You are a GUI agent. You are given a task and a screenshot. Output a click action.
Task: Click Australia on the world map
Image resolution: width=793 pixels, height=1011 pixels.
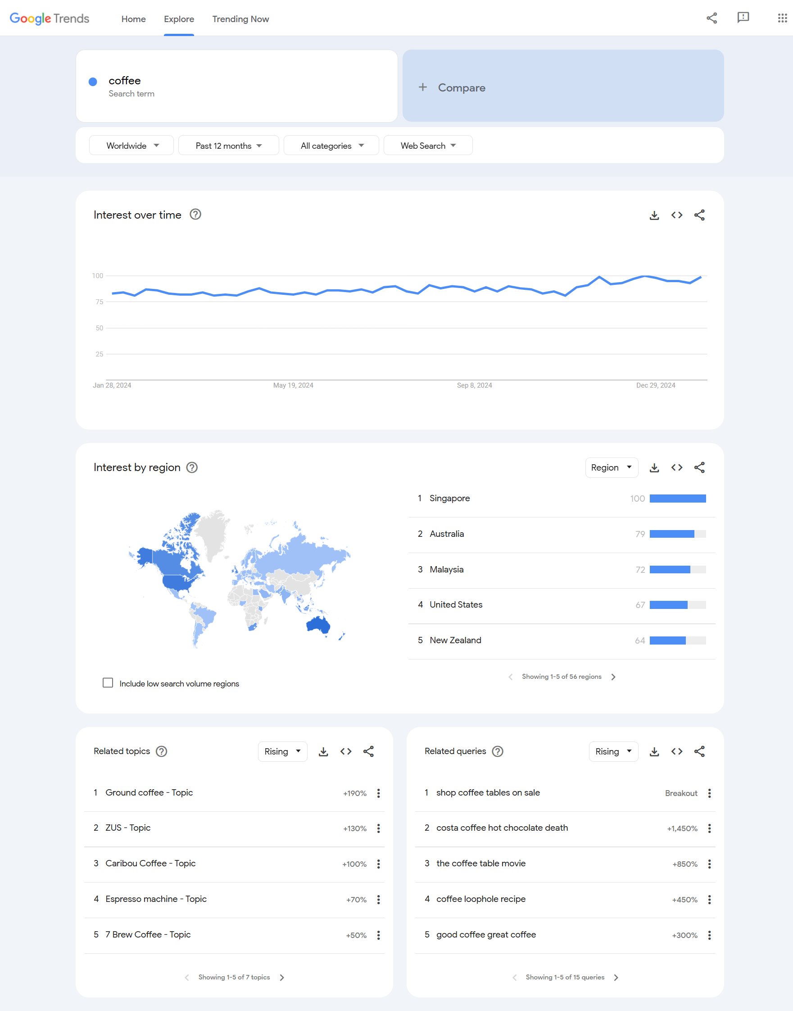[x=318, y=625]
